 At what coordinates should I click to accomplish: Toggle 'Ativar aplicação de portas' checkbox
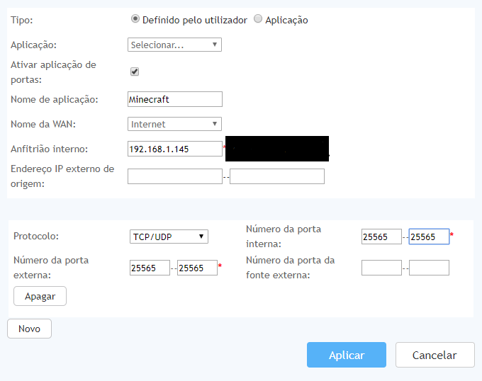135,72
